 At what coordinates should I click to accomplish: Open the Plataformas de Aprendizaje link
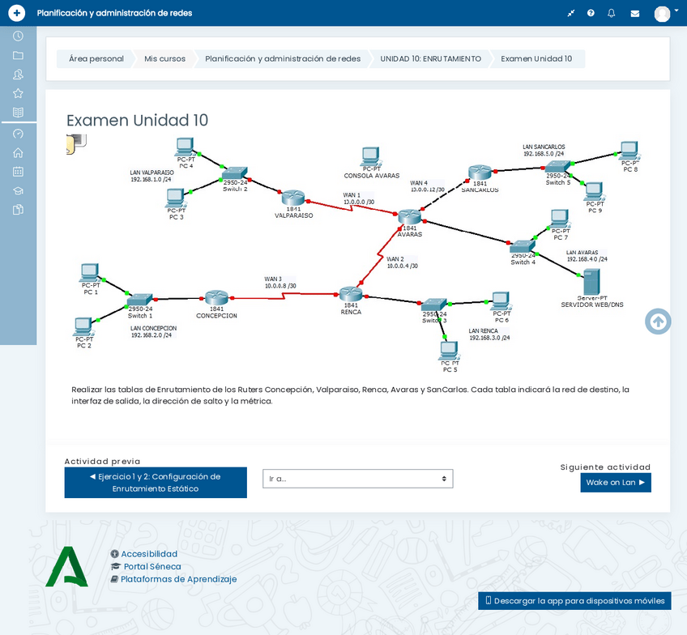pyautogui.click(x=179, y=579)
